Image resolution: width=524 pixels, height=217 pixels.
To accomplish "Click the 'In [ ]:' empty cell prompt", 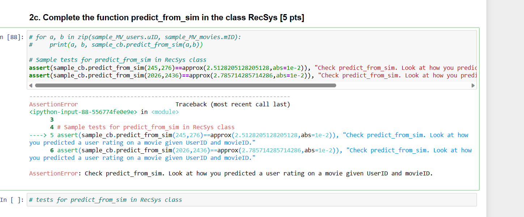I will (12, 200).
